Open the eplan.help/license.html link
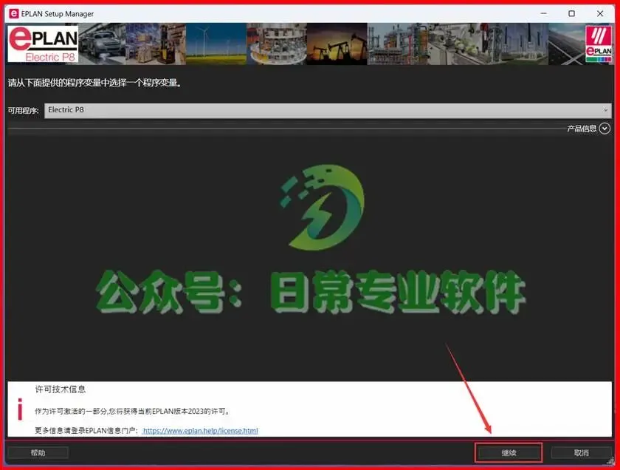Screen dimensions: 620x470 pyautogui.click(x=200, y=430)
